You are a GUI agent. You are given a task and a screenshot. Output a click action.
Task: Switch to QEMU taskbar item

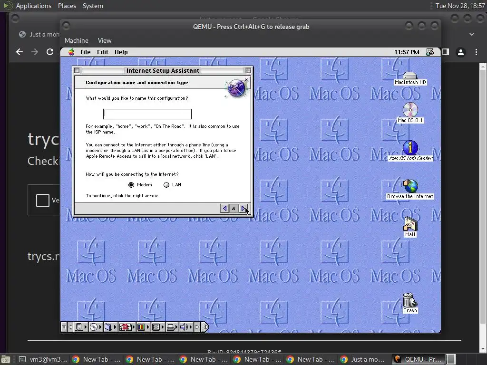pyautogui.click(x=418, y=359)
